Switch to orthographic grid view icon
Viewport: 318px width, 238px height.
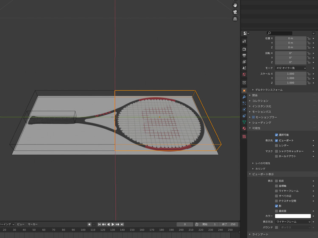[x=235, y=19]
